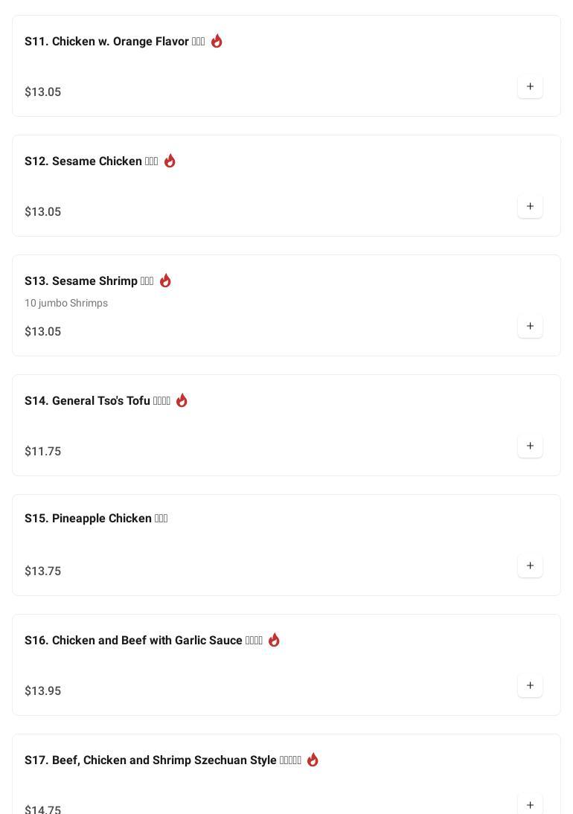Click spicy flame icon on Sesame Chicken
Image resolution: width=573 pixels, height=814 pixels.
(170, 161)
